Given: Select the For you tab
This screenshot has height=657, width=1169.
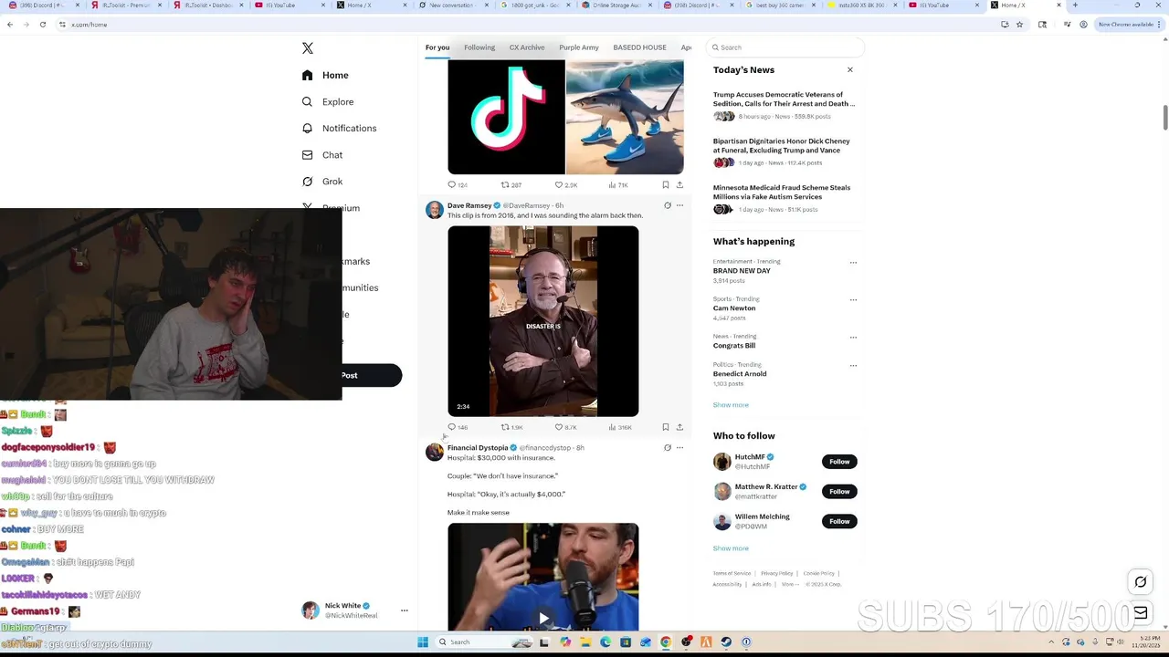Looking at the screenshot, I should pyautogui.click(x=437, y=47).
